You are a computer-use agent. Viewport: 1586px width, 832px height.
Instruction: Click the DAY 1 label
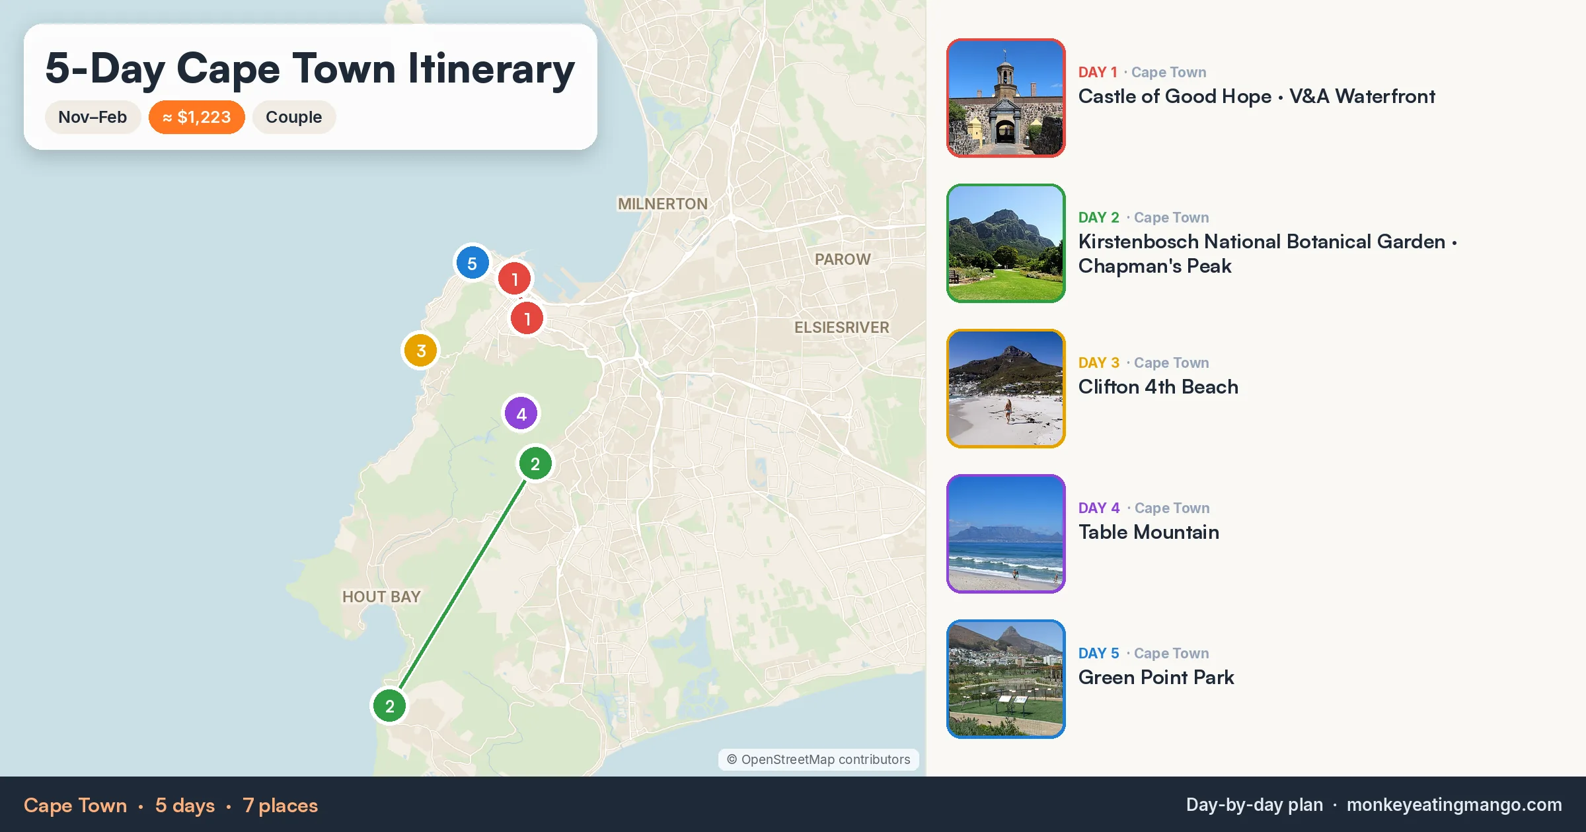click(1098, 72)
